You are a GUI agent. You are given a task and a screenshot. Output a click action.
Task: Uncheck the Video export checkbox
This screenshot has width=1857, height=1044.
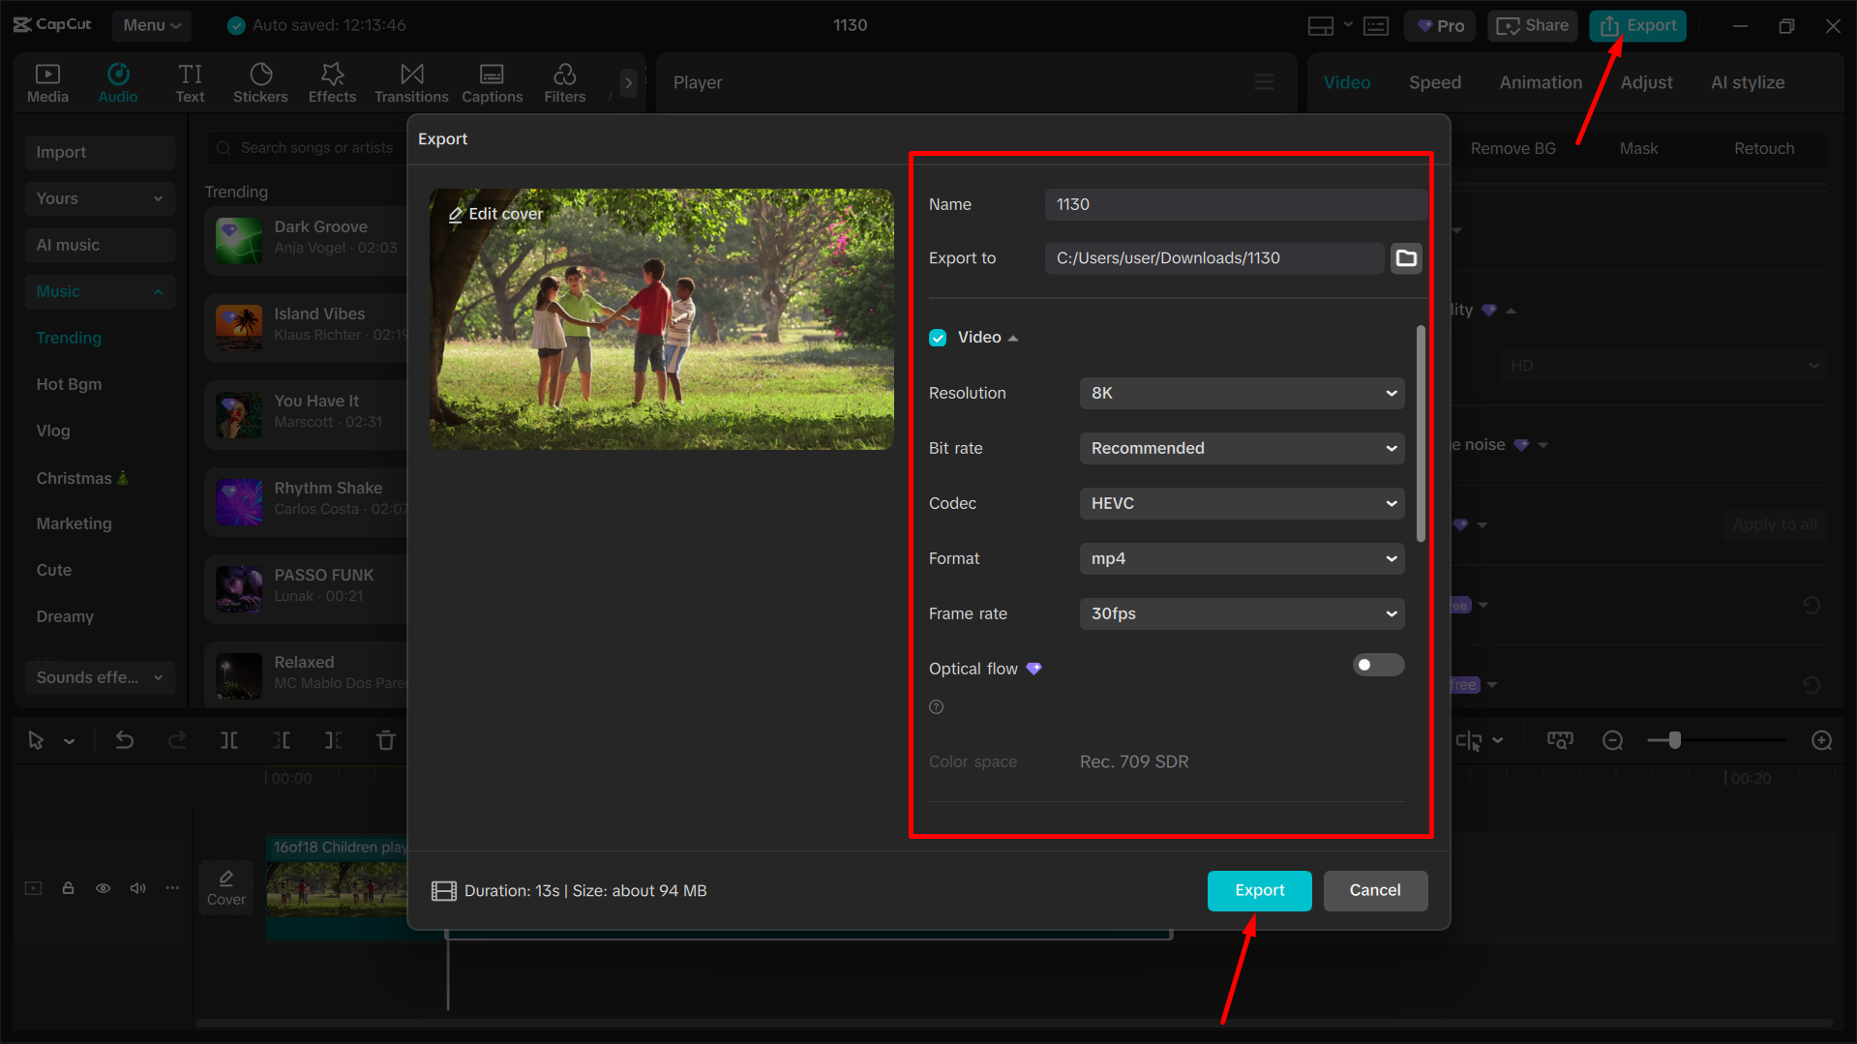point(938,337)
